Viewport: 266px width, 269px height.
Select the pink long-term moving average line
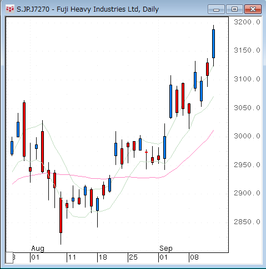coord(113,178)
